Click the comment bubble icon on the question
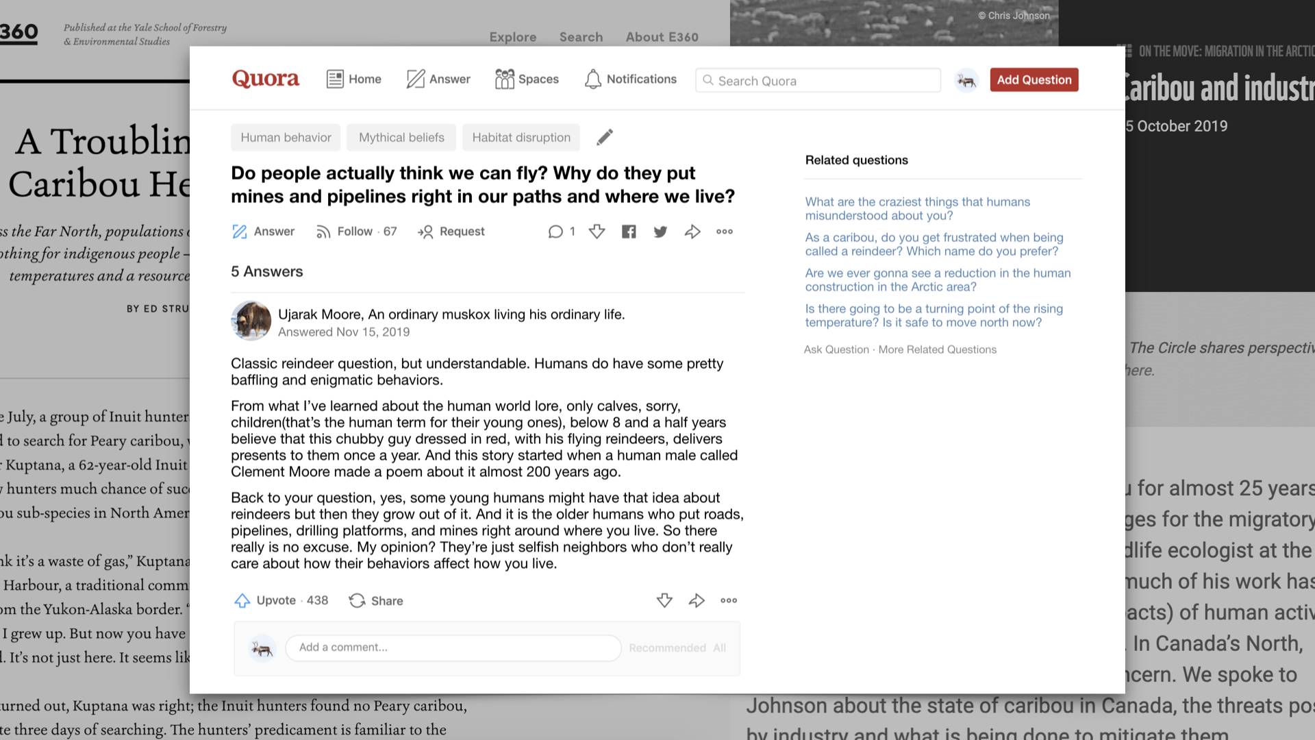 (555, 232)
